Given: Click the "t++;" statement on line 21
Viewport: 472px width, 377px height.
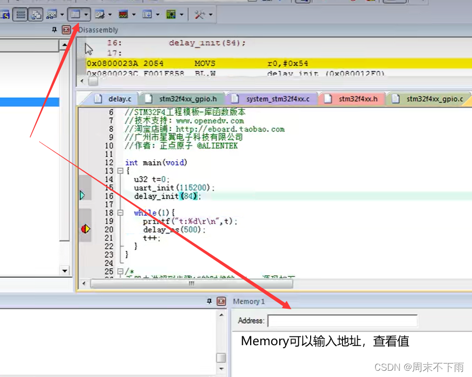Looking at the screenshot, I should click(x=152, y=238).
